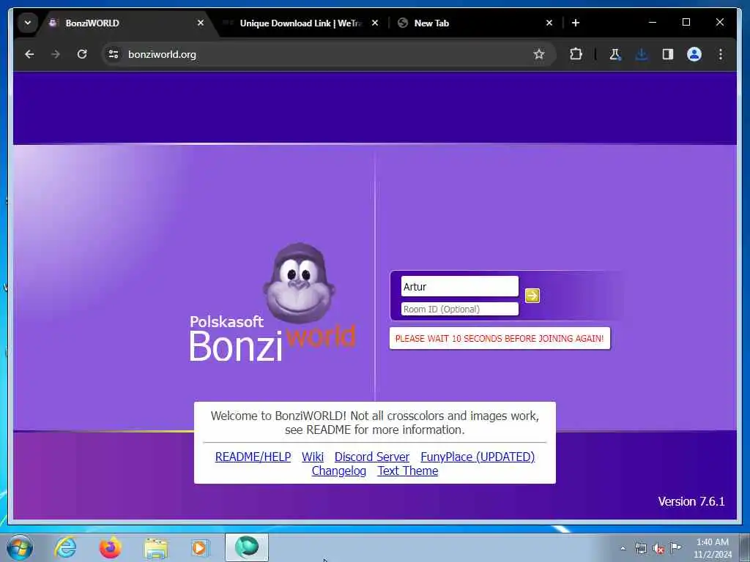
Task: Open the Changelog link
Action: tap(339, 471)
